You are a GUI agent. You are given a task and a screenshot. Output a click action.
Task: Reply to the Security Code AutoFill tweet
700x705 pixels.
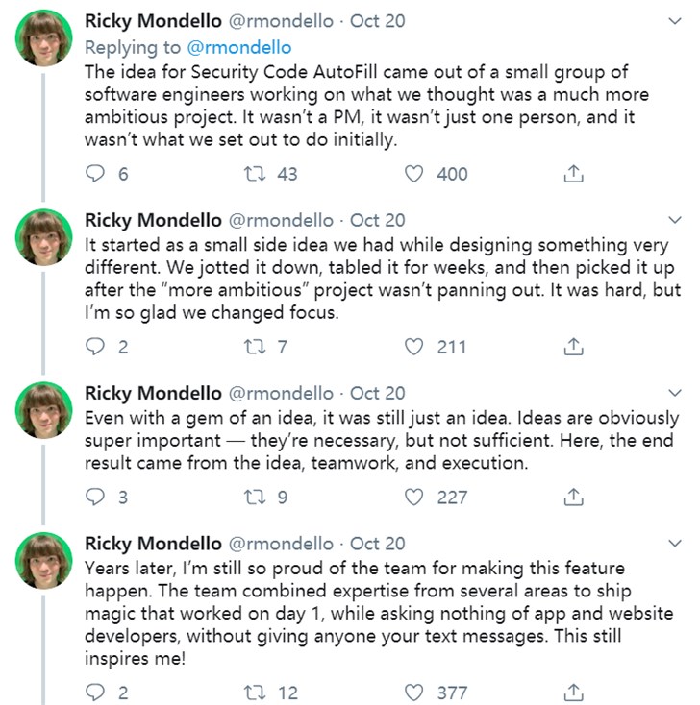pos(94,174)
